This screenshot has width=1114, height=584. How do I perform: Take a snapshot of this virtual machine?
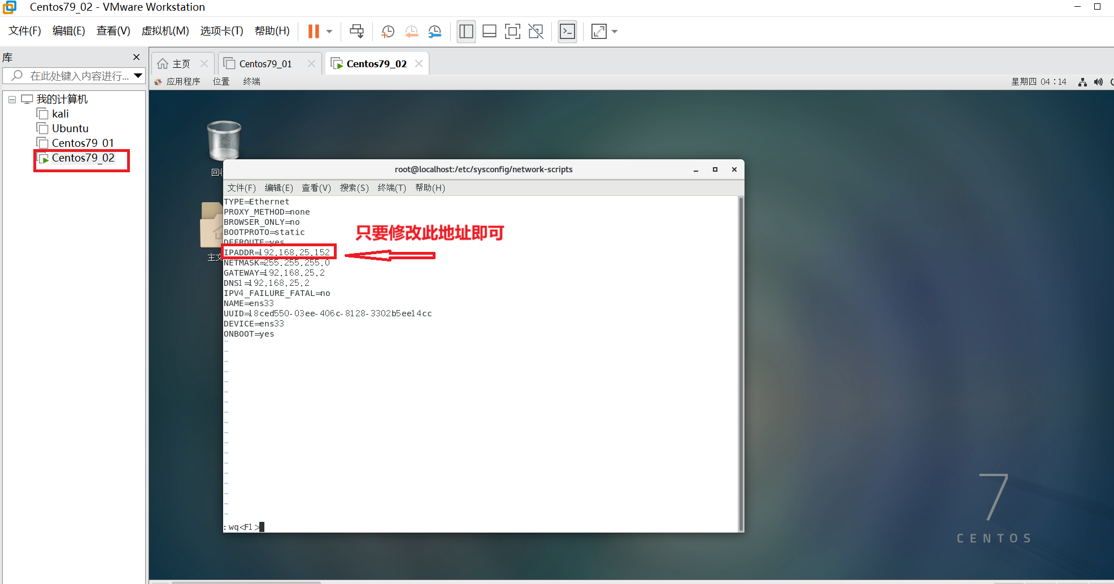388,32
